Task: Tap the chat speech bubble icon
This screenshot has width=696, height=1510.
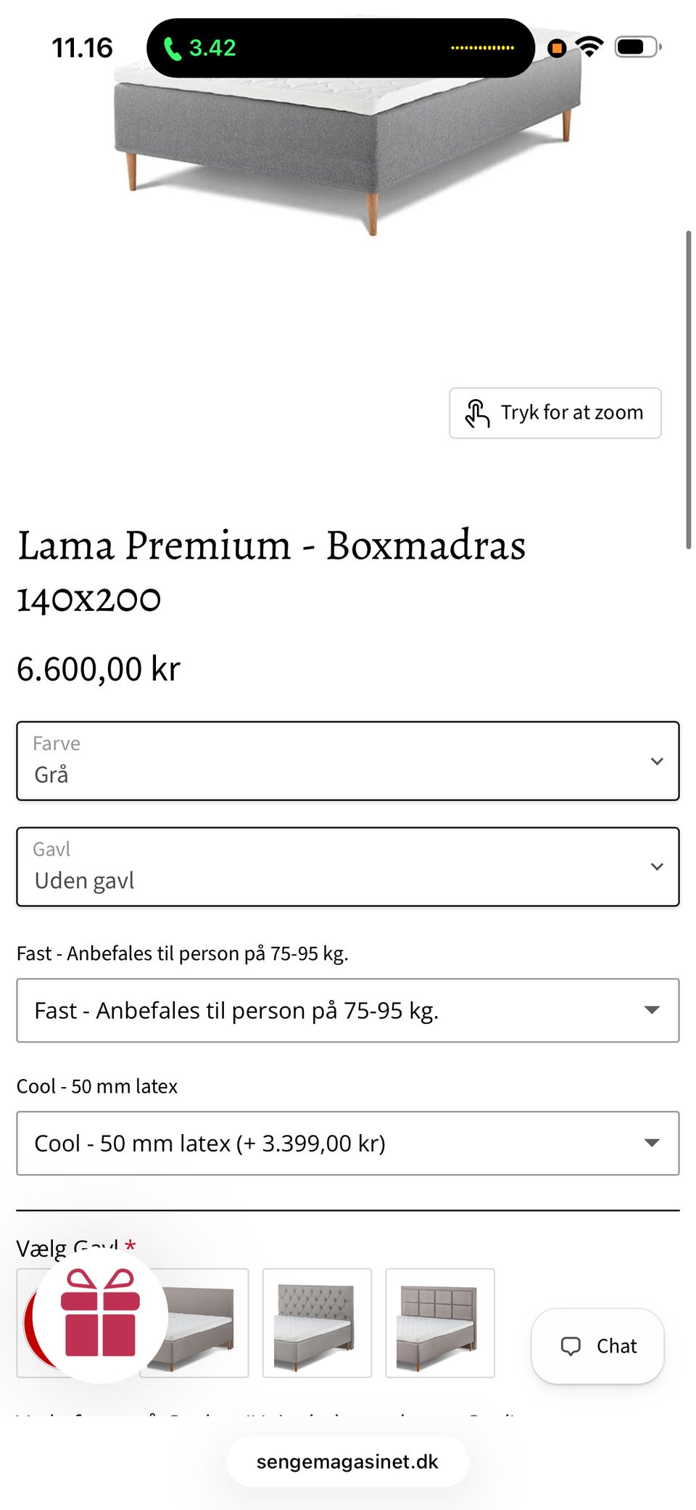Action: [x=571, y=1346]
